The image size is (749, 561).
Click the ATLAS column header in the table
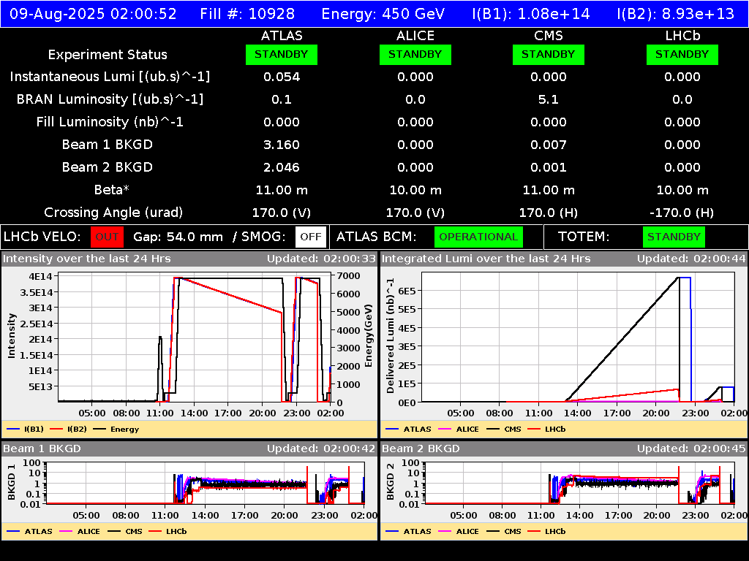click(282, 36)
